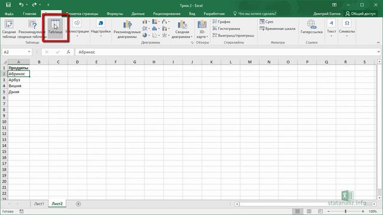Viewport: 383px width, 215px height.
Task: Click the Общий доступ share button
Action: coord(360,14)
